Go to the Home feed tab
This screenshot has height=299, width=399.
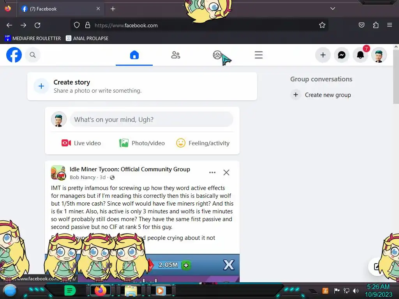[134, 55]
